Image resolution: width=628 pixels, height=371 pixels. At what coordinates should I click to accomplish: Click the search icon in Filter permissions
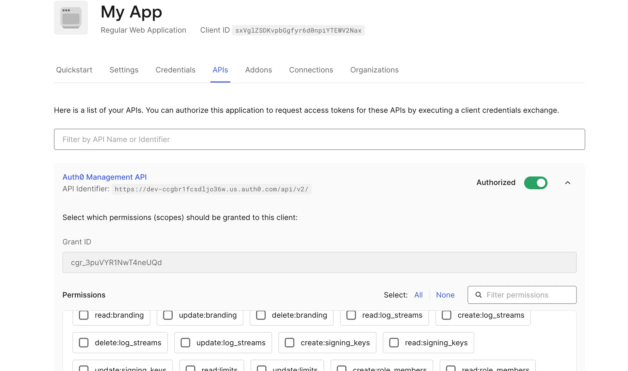[478, 295]
